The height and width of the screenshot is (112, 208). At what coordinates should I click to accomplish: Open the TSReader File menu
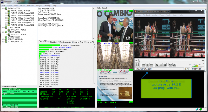[3, 5]
